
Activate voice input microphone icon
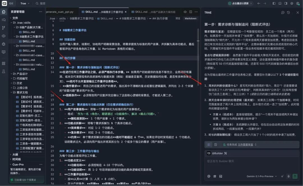(288, 176)
